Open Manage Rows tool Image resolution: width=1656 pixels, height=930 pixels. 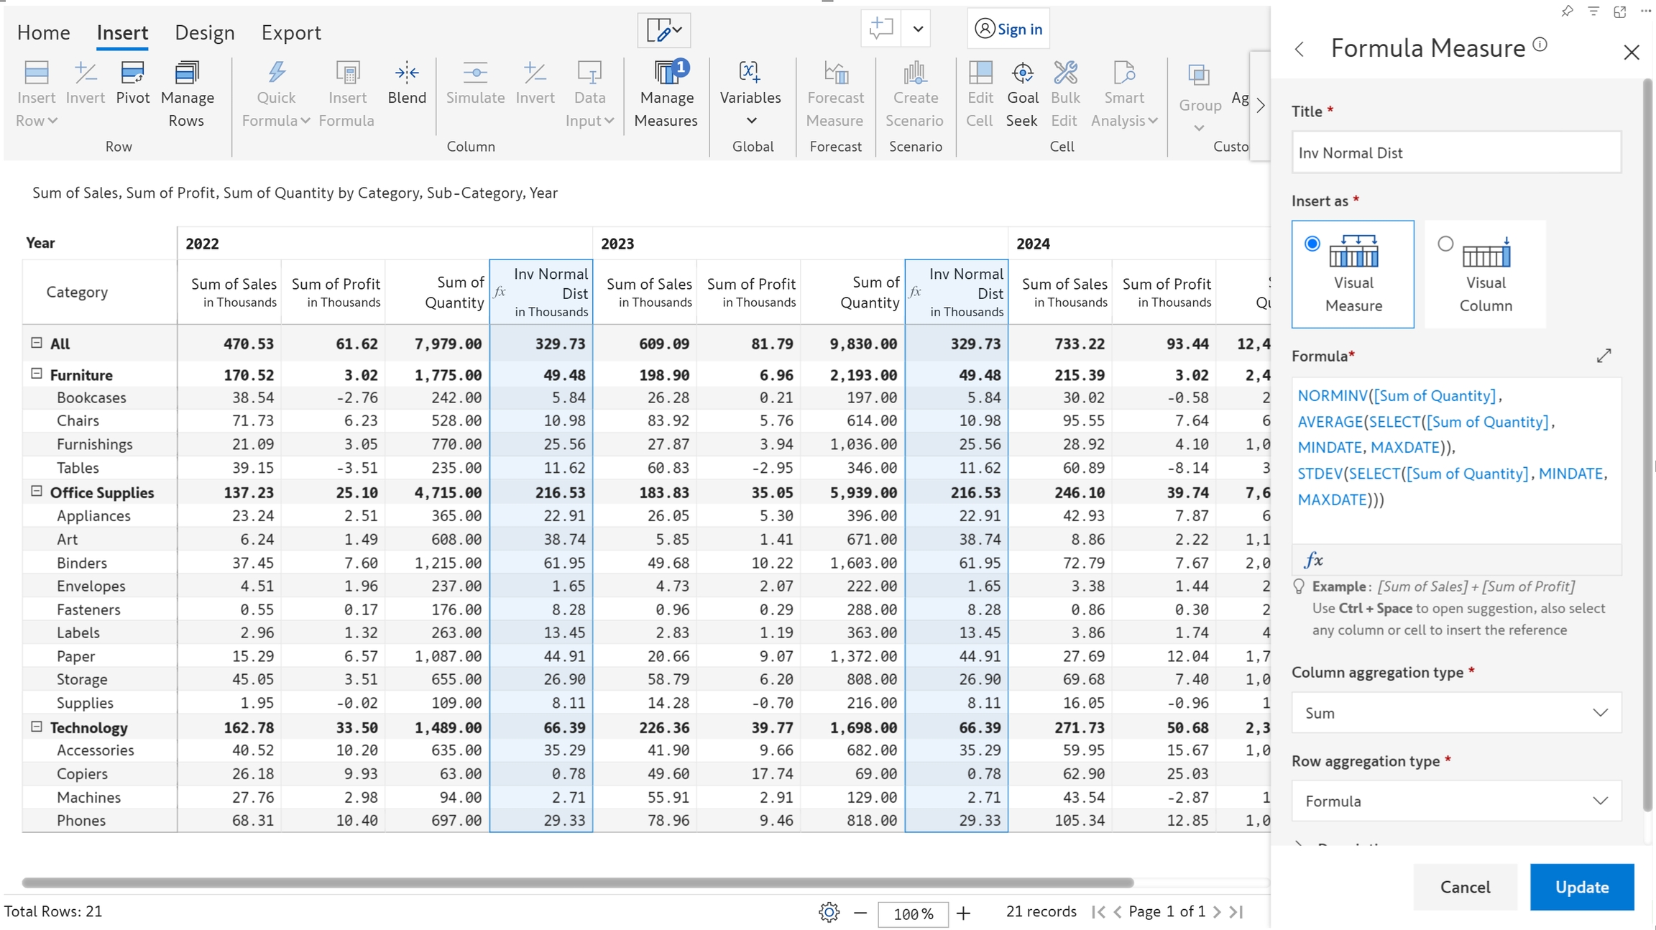point(187,94)
